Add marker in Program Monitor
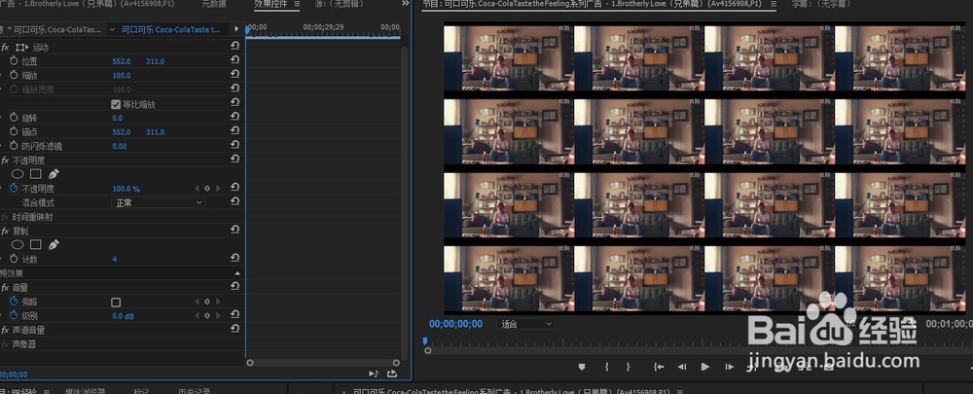Screen dimensions: 973x394 (x=582, y=367)
